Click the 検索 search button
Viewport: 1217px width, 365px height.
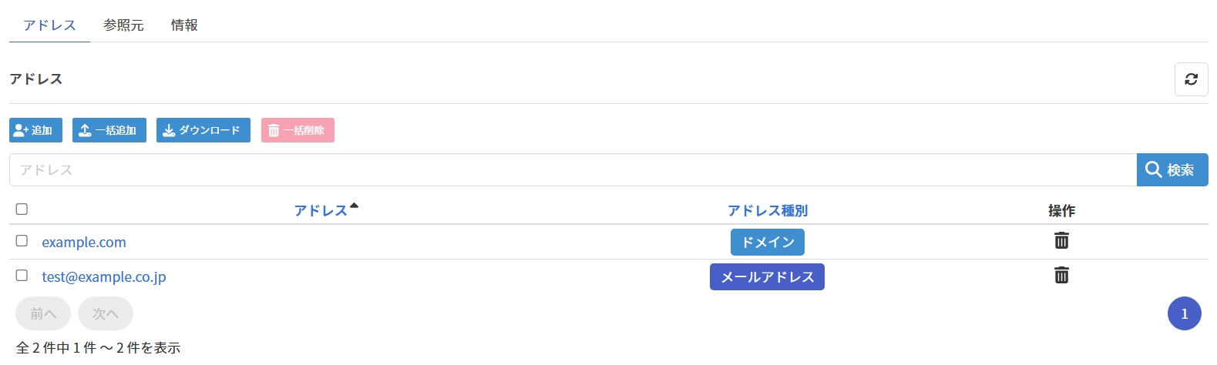(1172, 170)
